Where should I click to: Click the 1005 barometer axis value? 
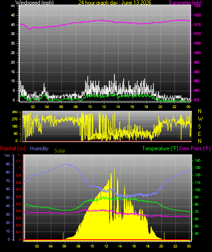tap(197, 43)
